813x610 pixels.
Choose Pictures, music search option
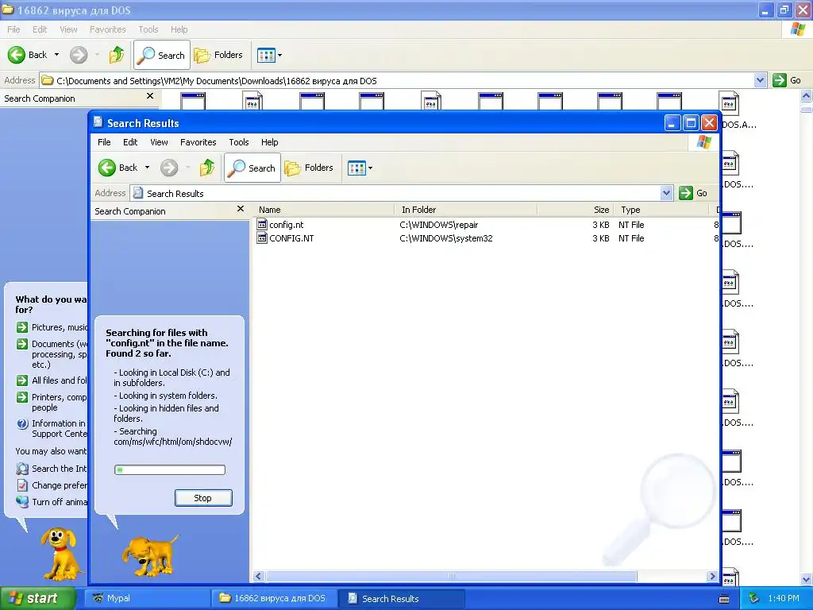pos(52,327)
